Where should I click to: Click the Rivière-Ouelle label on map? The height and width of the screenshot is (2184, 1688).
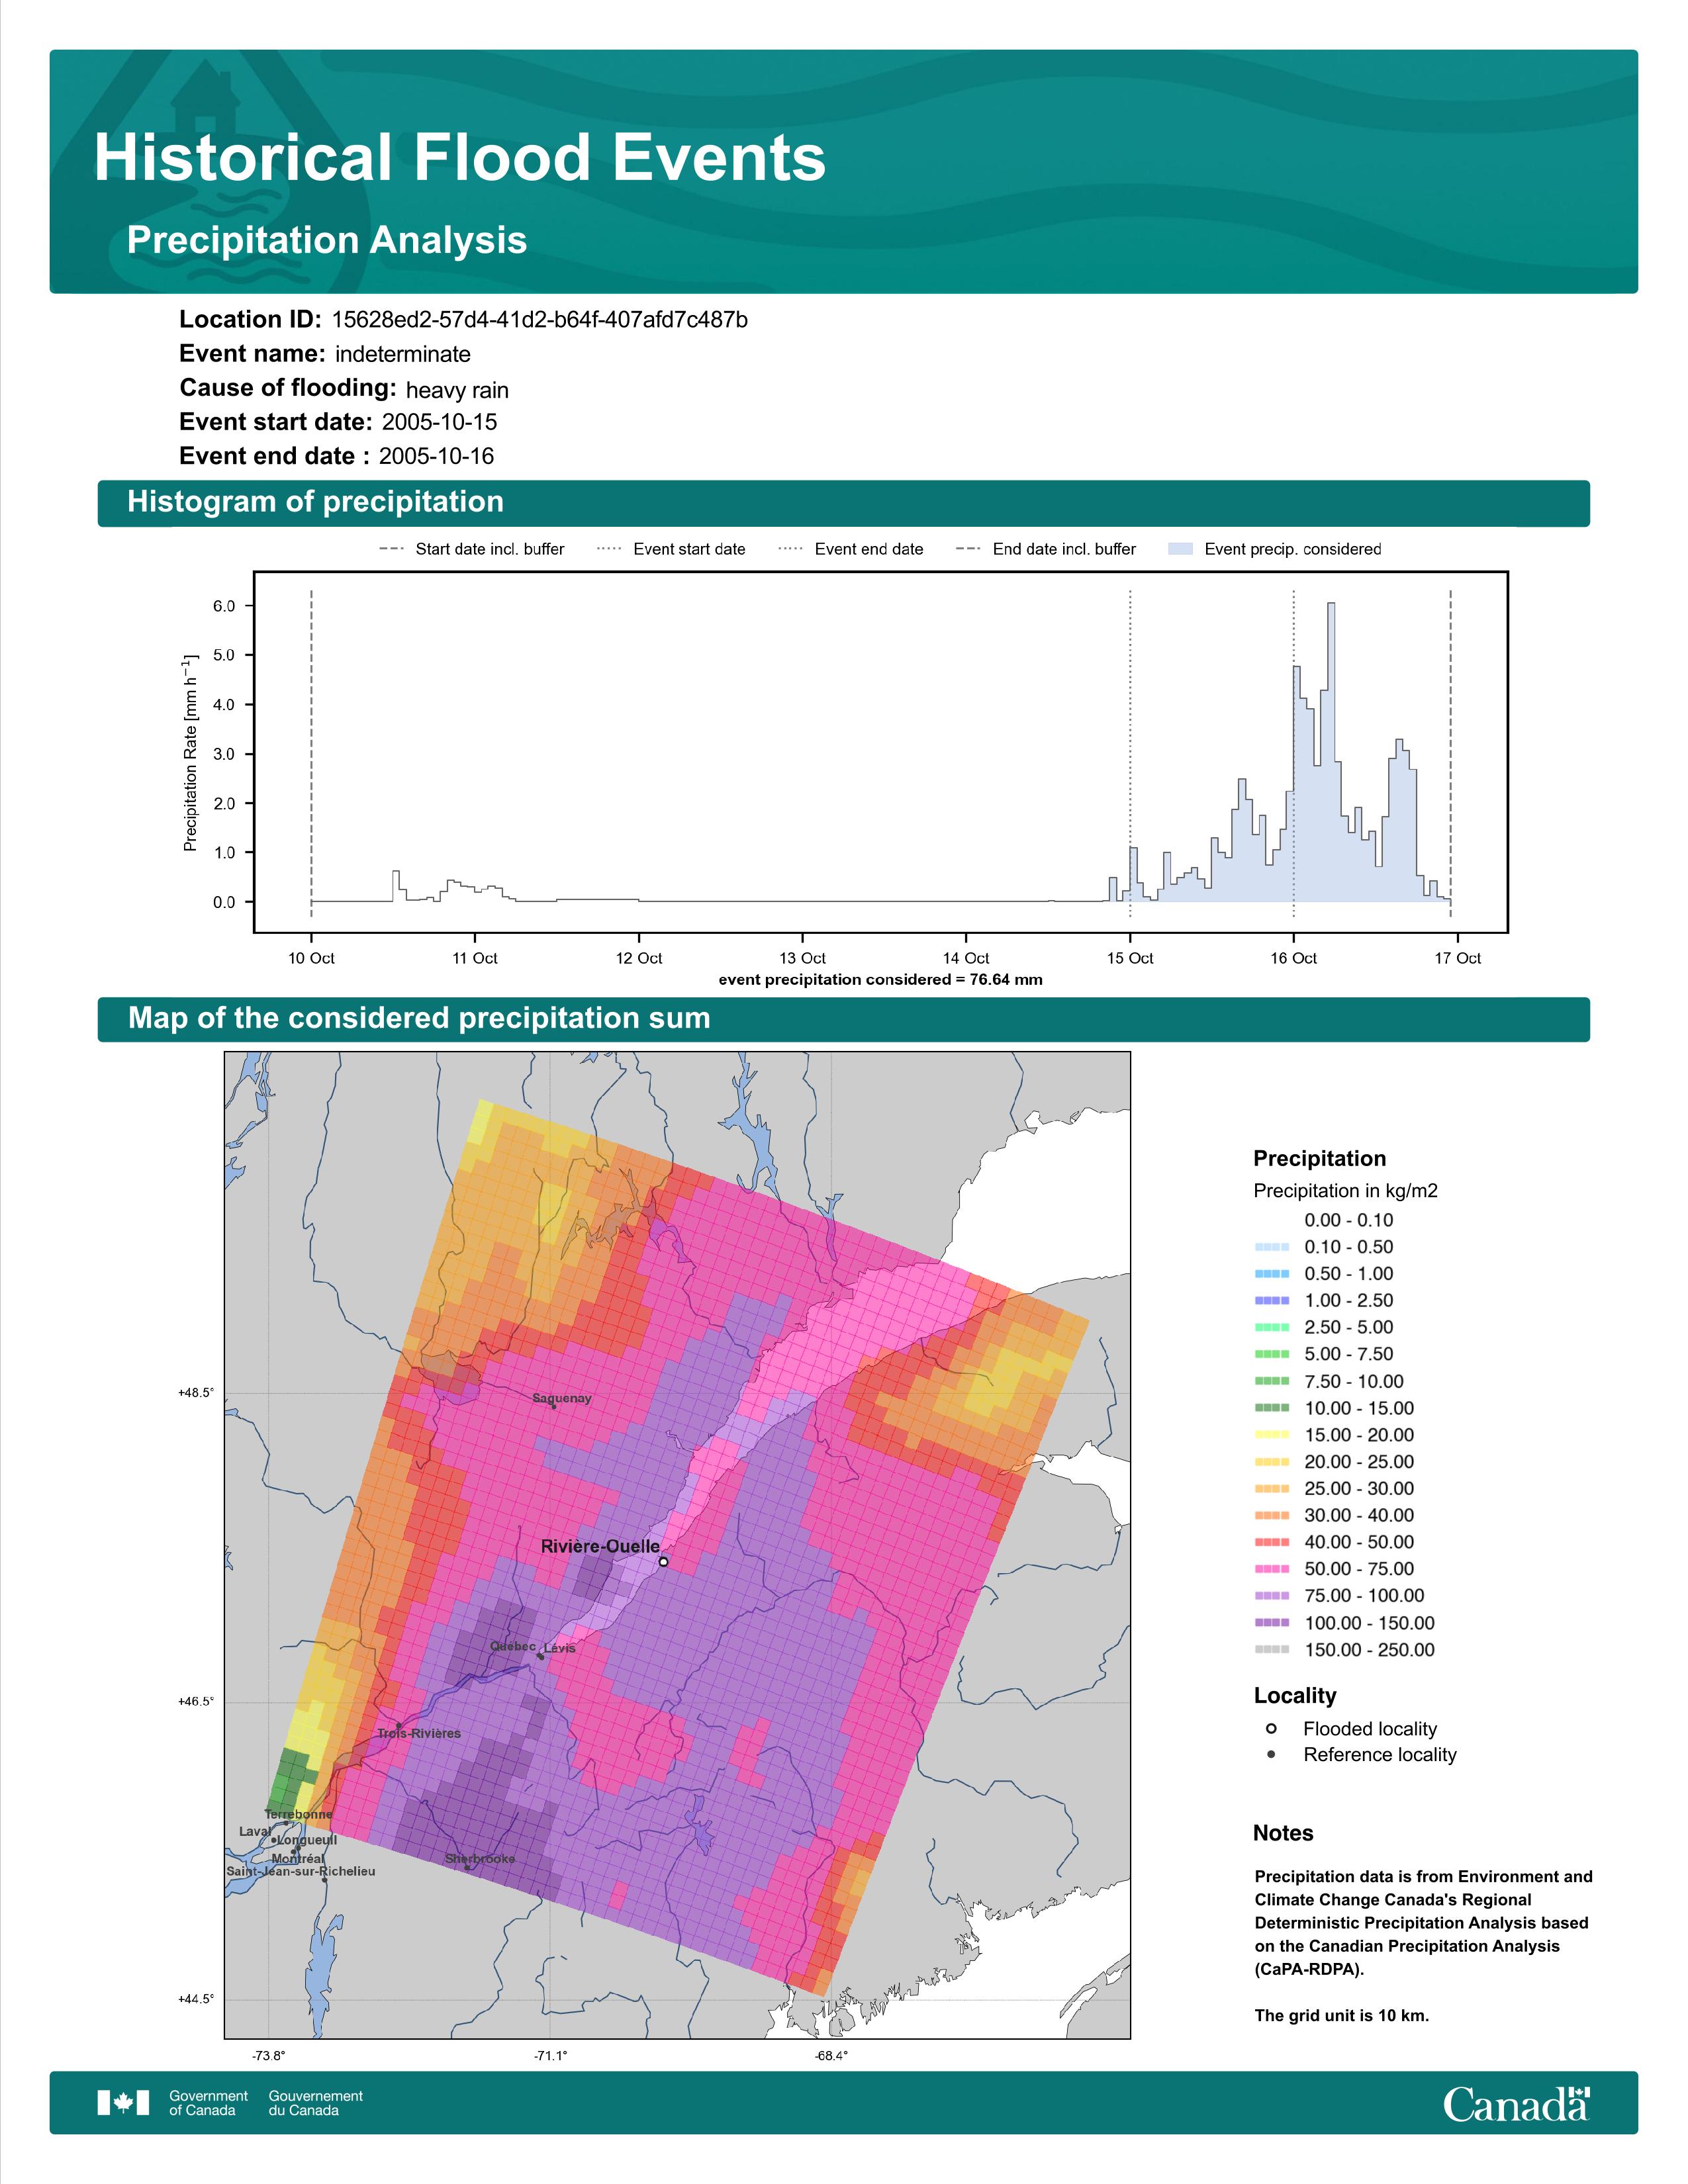[600, 1546]
